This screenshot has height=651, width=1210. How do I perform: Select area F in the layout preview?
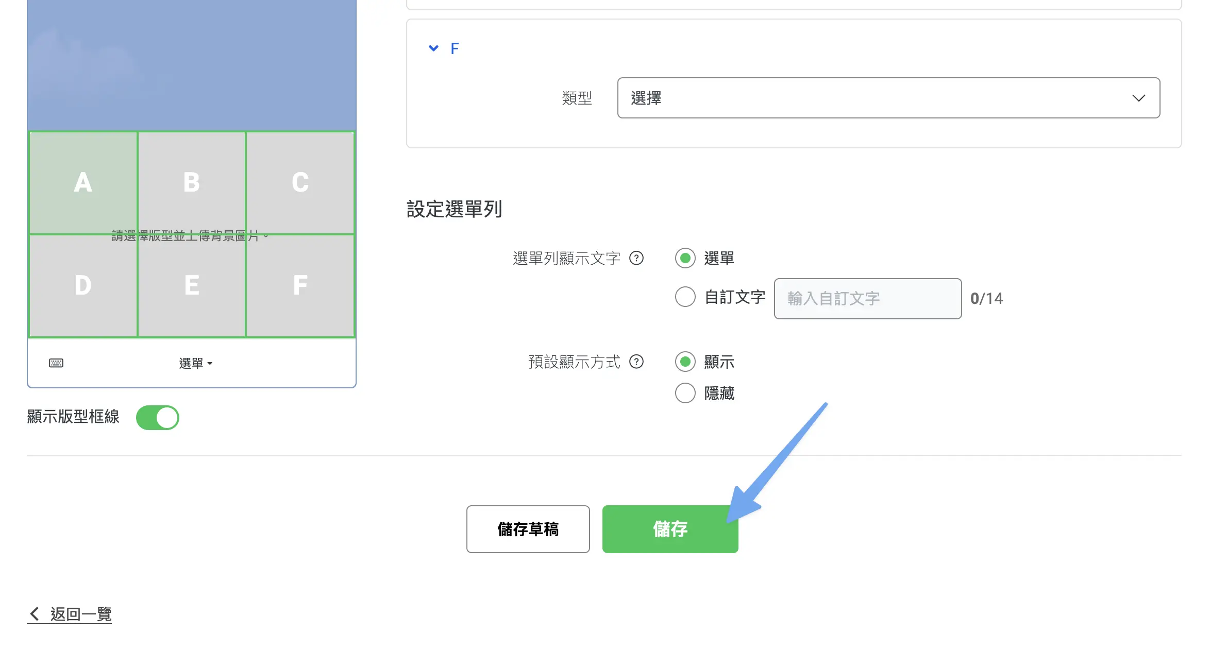pos(300,286)
